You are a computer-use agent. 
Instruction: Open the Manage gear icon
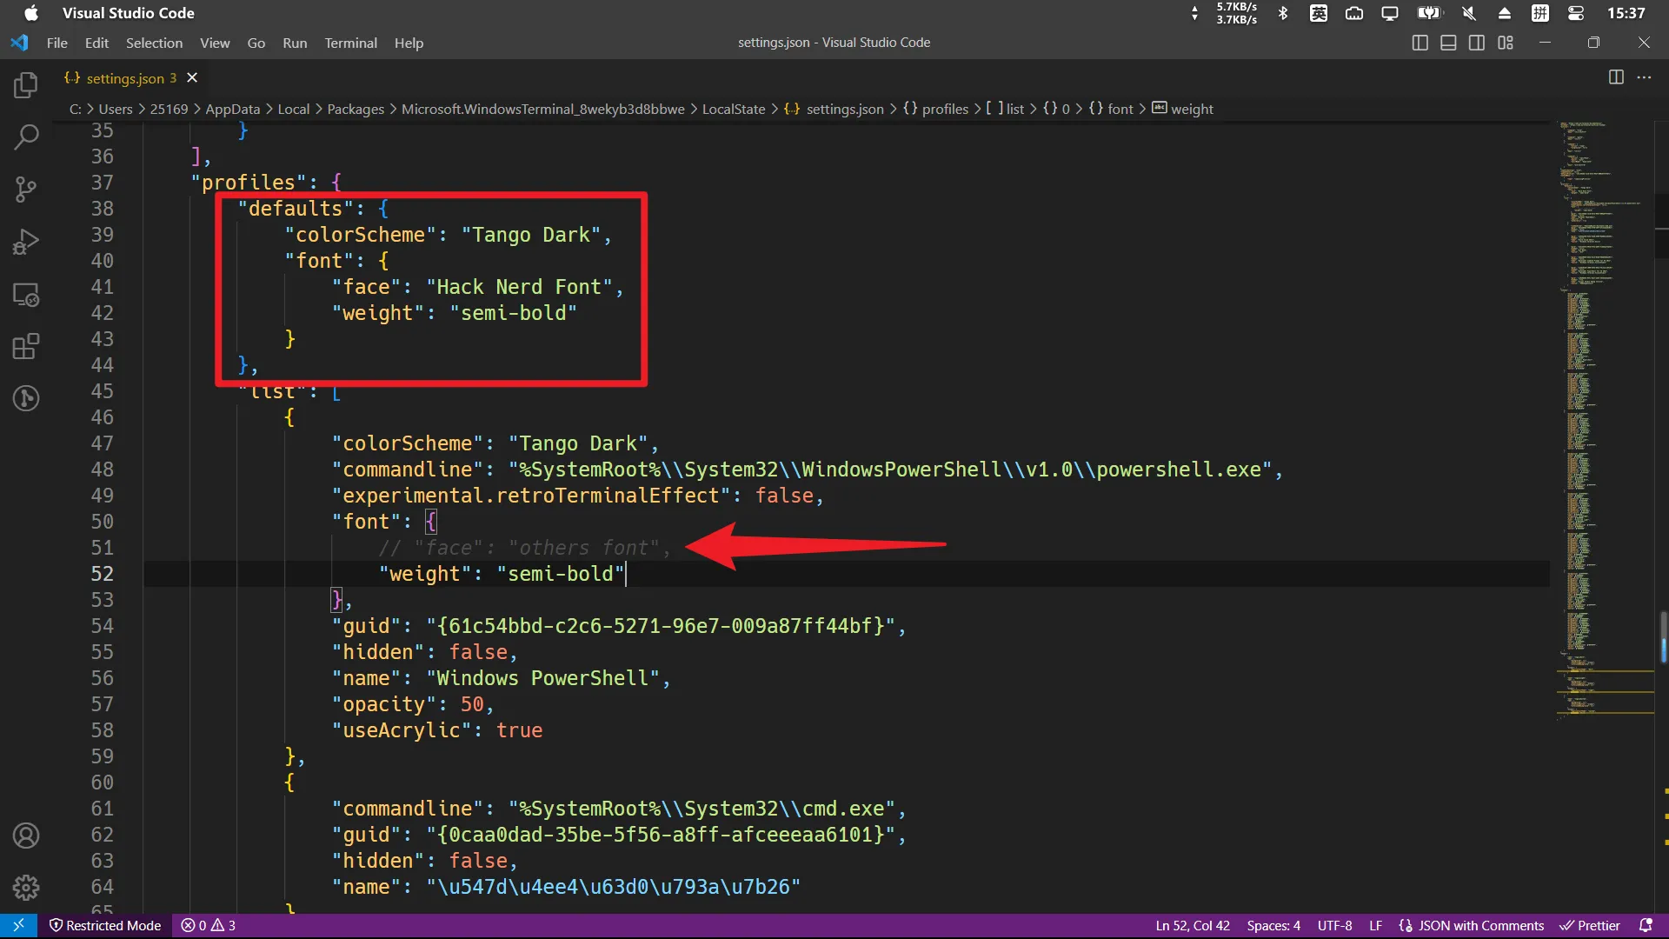pos(26,888)
